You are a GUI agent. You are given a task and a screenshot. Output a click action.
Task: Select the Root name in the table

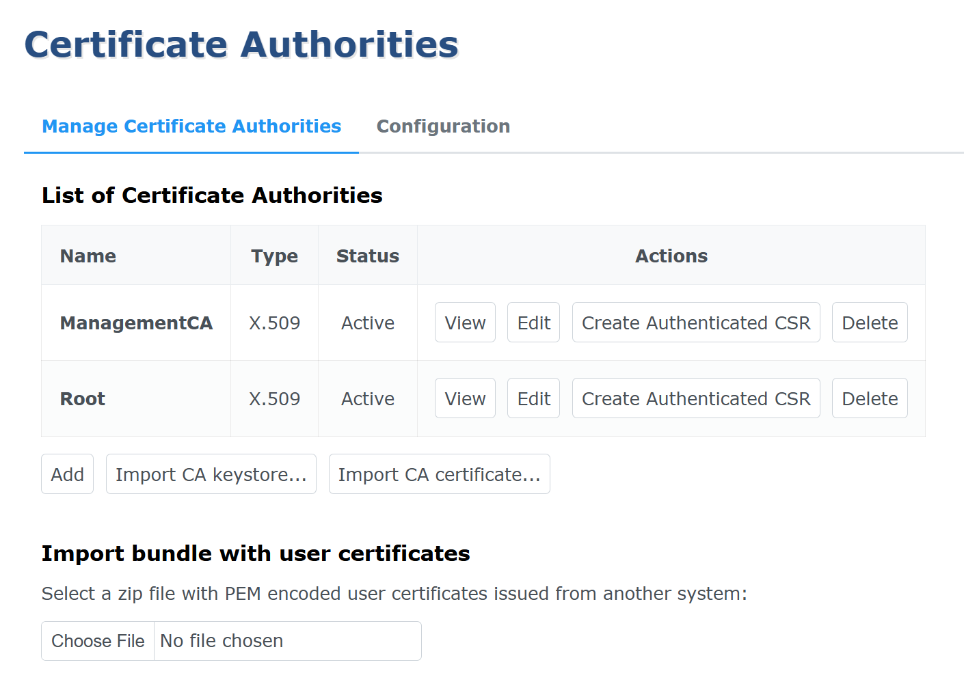[x=82, y=398]
